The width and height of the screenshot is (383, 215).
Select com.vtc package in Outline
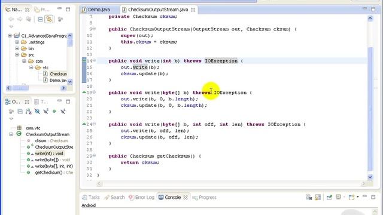click(33, 128)
